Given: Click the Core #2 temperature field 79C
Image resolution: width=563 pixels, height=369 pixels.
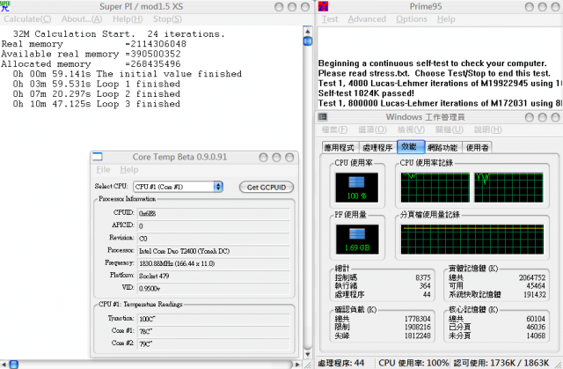Looking at the screenshot, I should 213,343.
